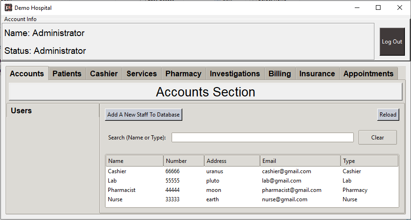Clear the search field

[x=377, y=138]
